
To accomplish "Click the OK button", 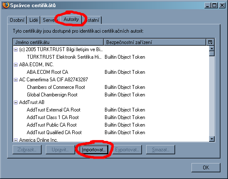I will point(206,168).
